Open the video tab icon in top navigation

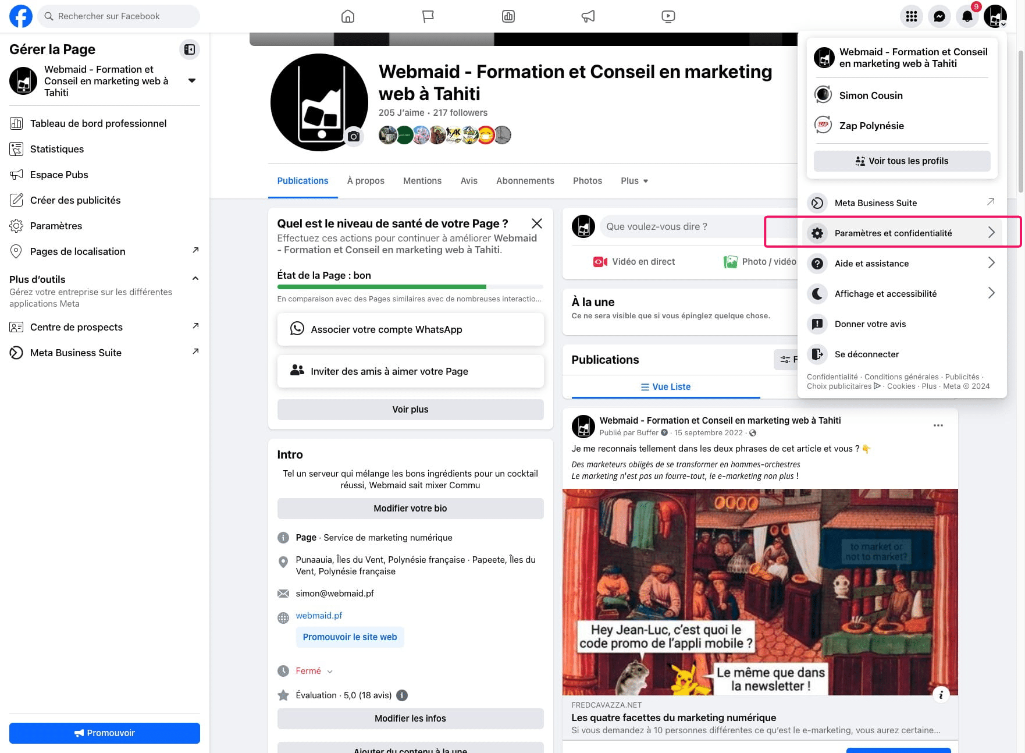pyautogui.click(x=668, y=16)
